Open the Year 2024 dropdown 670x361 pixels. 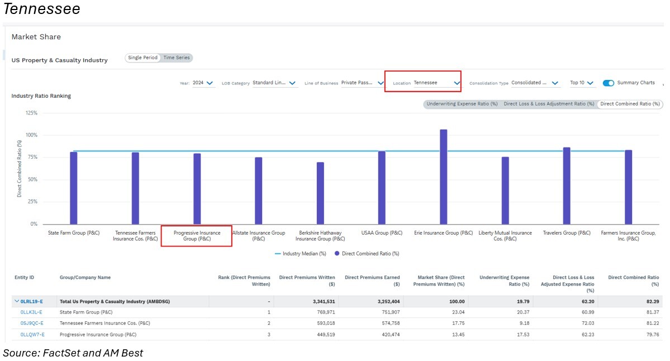click(x=204, y=83)
